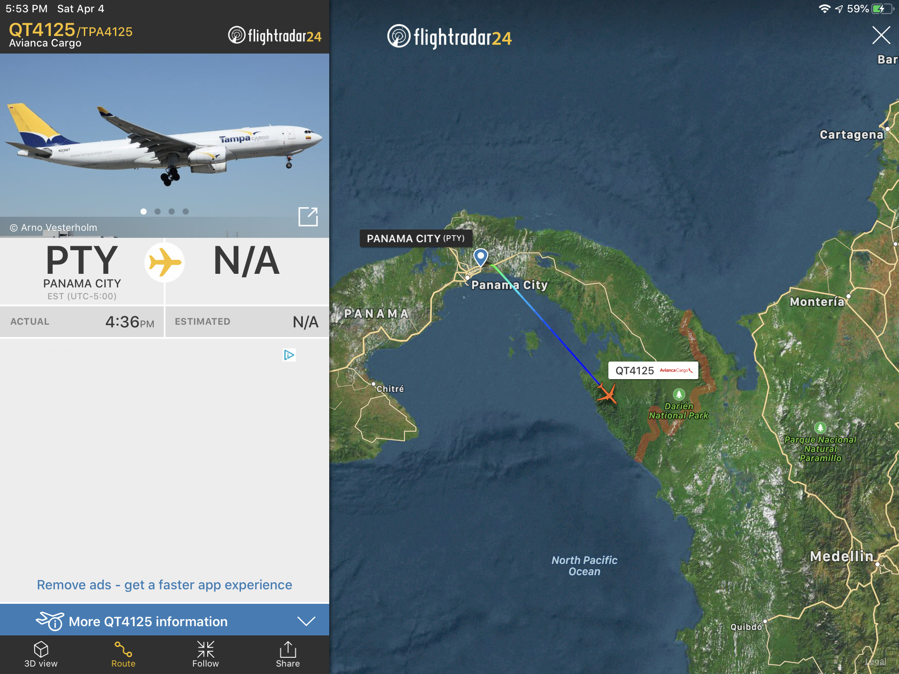Tap the Tampa Cargo aircraft photo

point(165,146)
